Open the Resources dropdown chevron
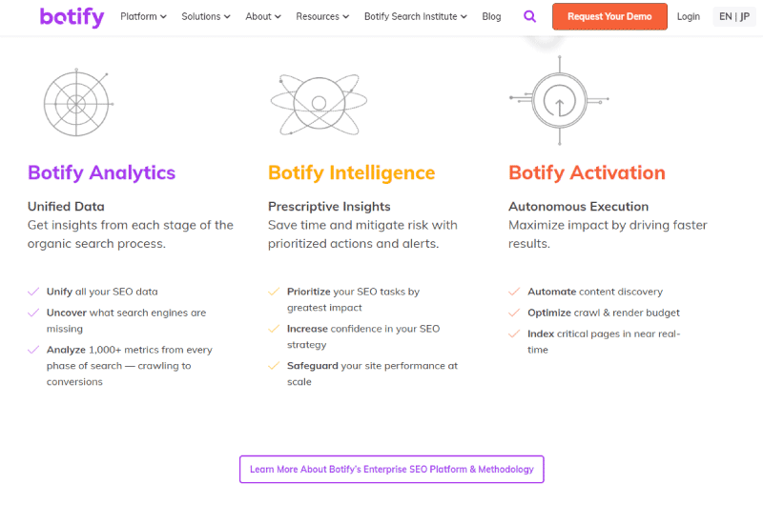Viewport: 763px width, 505px height. click(346, 16)
